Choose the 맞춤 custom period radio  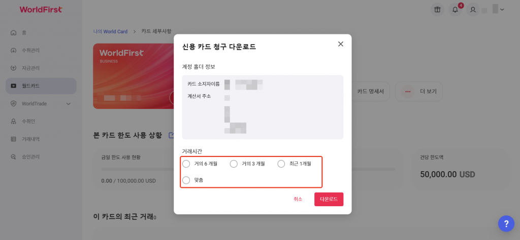(186, 180)
